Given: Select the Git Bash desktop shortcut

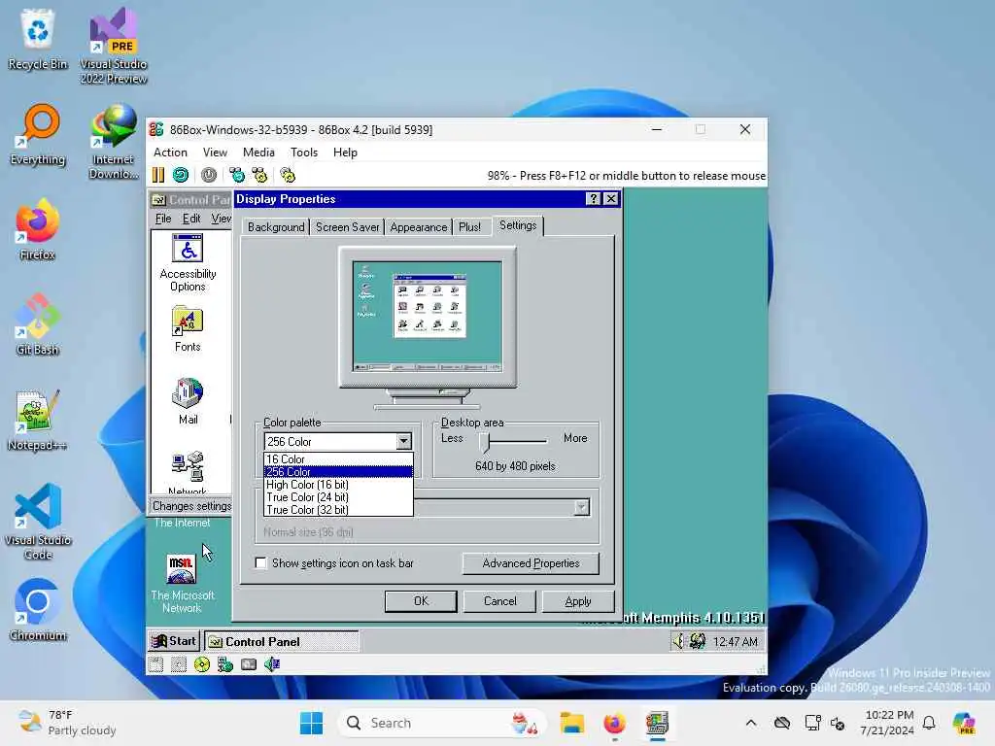Looking at the screenshot, I should coord(38,324).
